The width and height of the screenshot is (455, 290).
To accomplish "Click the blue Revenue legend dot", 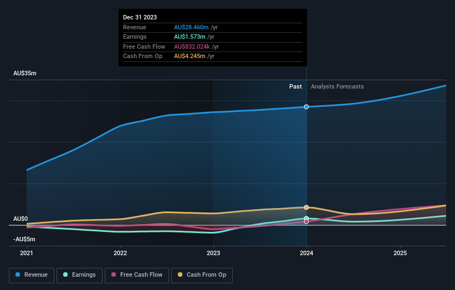I will (18, 275).
